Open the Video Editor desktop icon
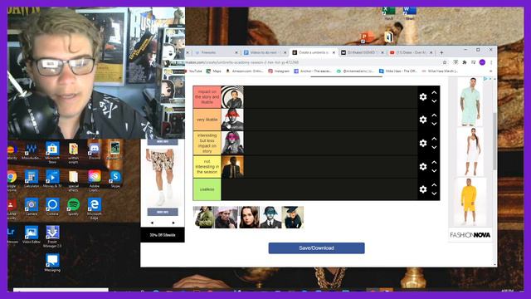Viewport: 531px width, 299px height. pos(32,235)
